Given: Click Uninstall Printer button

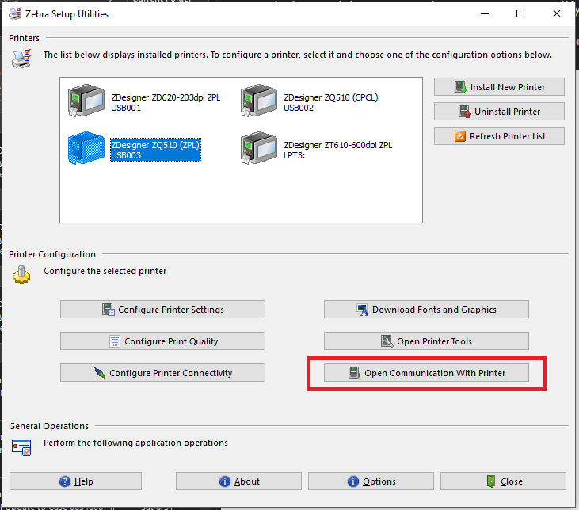Looking at the screenshot, I should (499, 112).
